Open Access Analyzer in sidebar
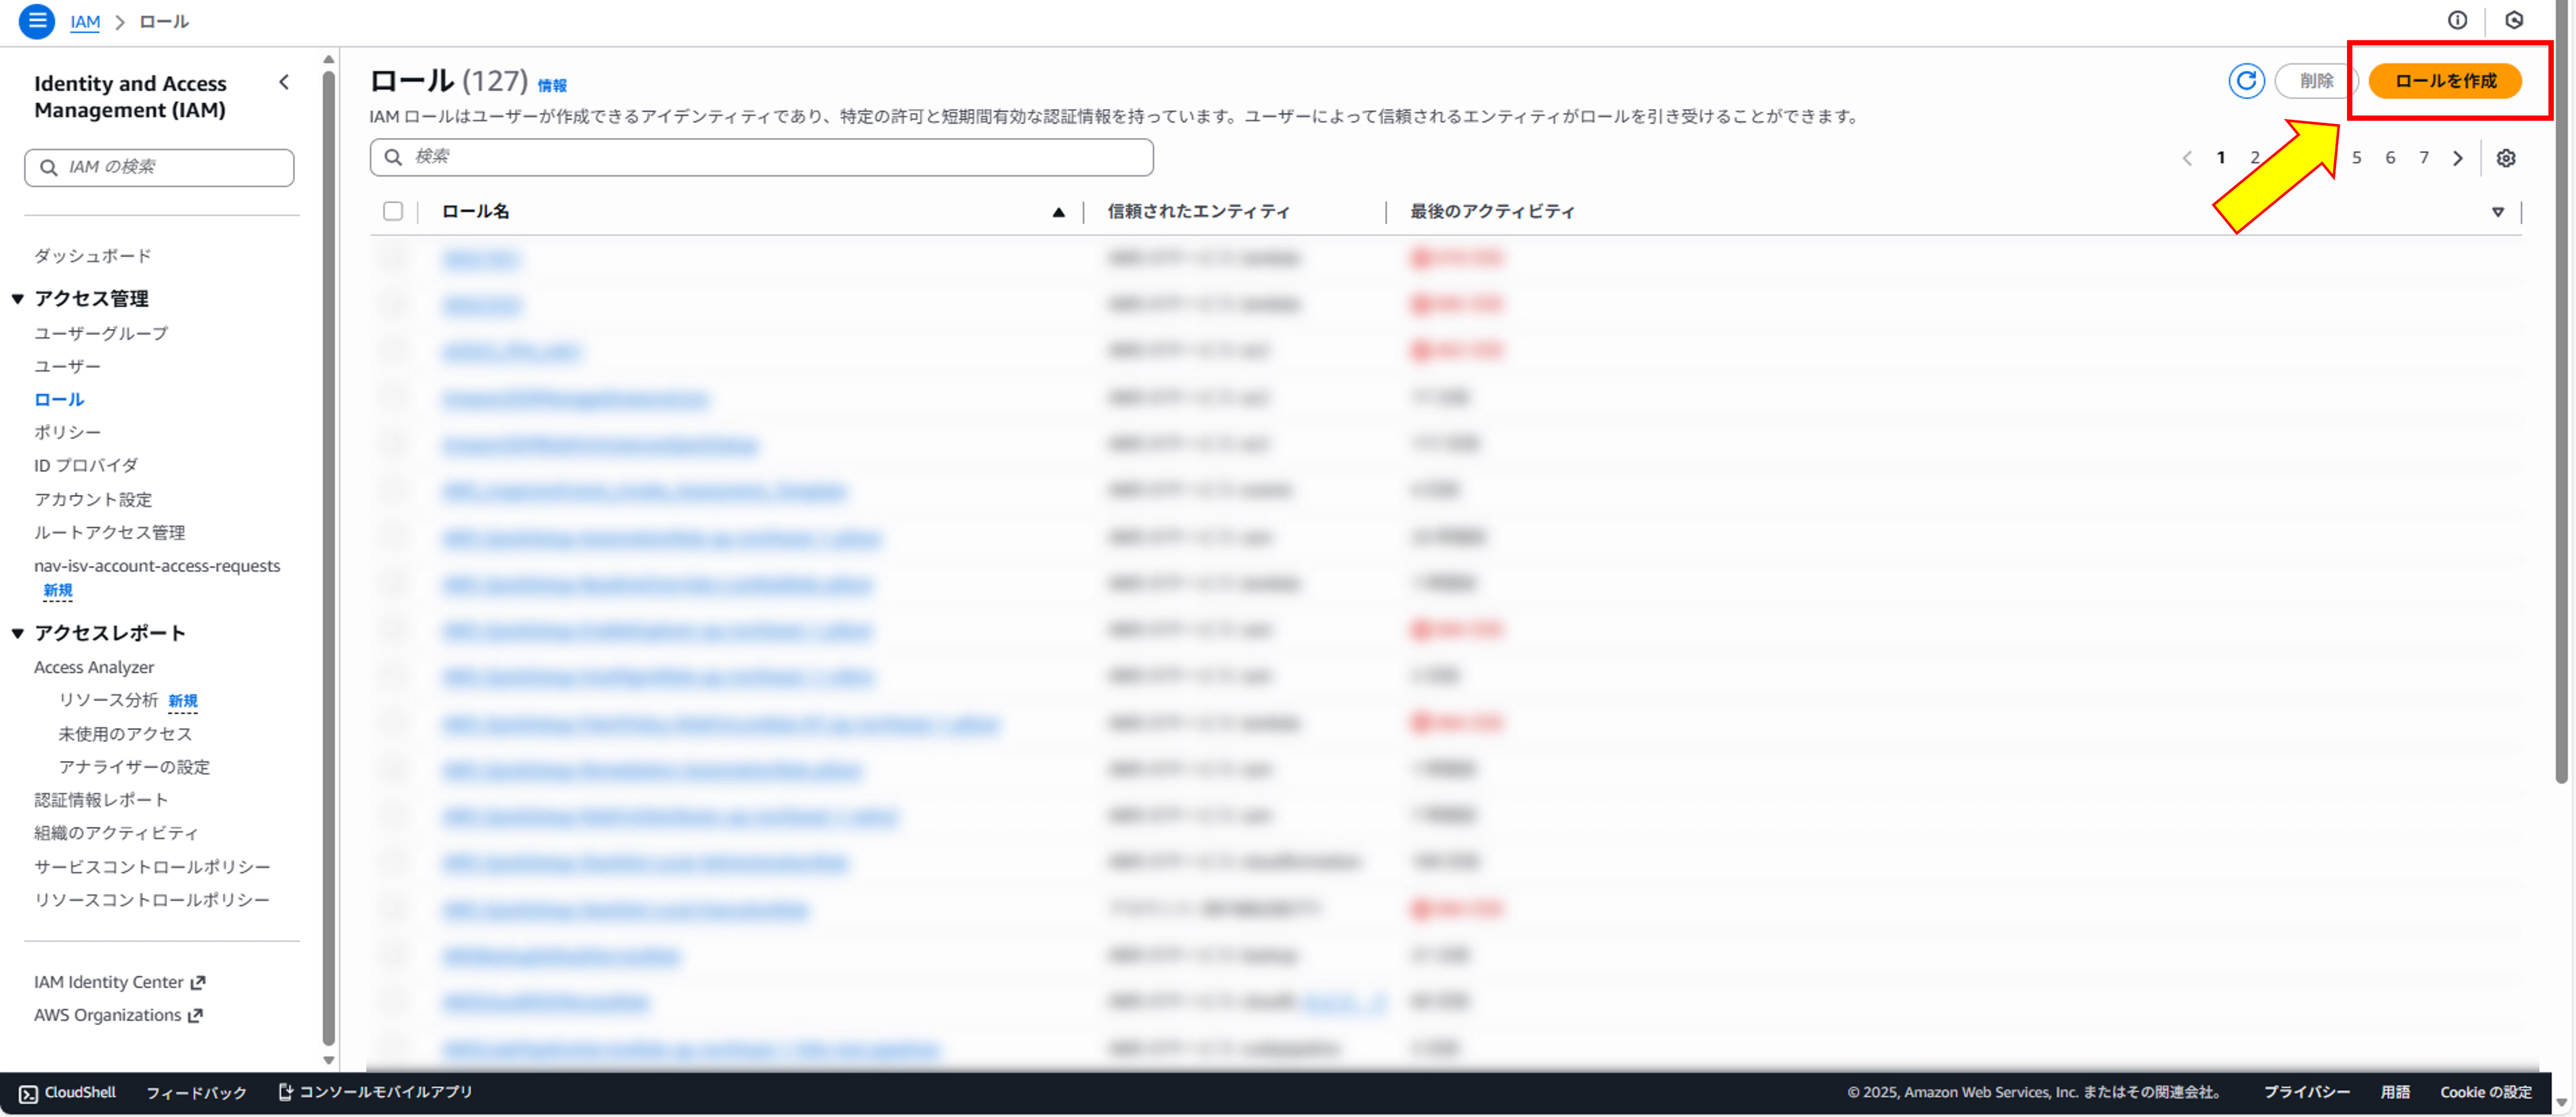Screen dimensions: 2576x1117 pyautogui.click(x=94, y=667)
